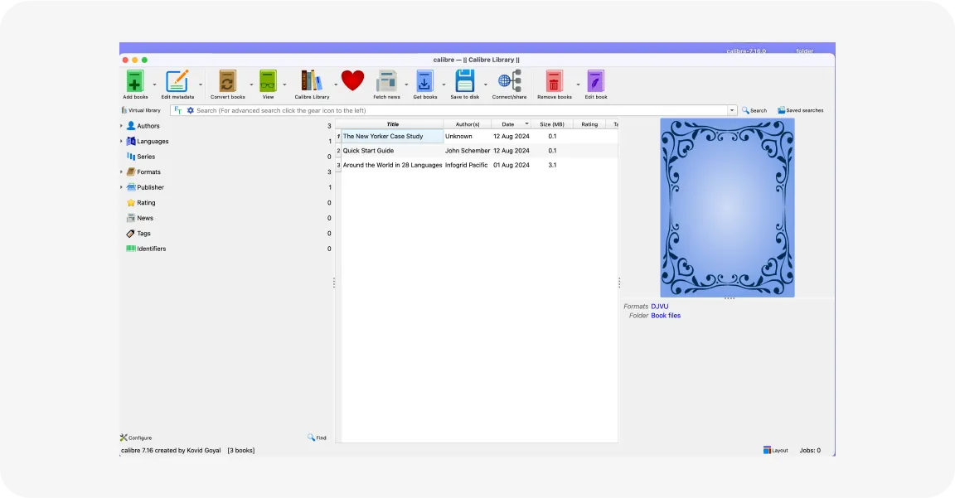Click the Fetch news icon
The image size is (955, 498).
click(386, 81)
